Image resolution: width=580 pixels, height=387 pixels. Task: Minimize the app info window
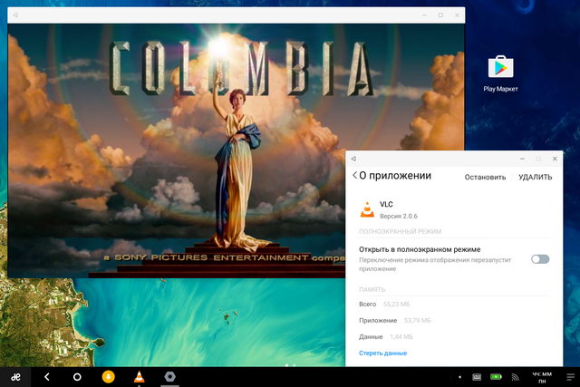click(522, 159)
